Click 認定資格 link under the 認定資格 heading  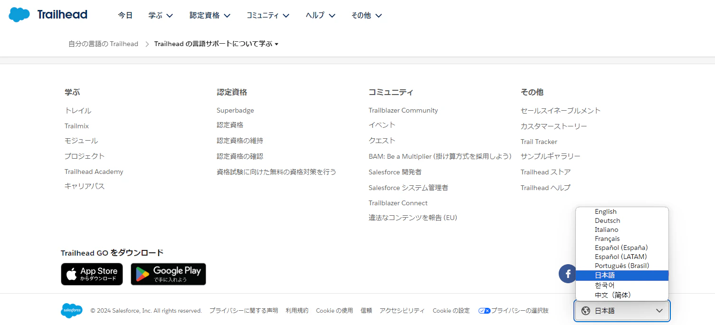pos(230,125)
